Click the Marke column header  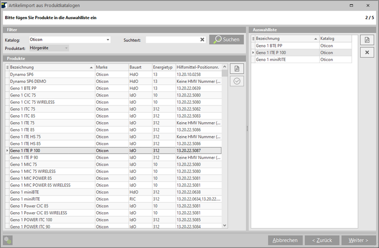point(112,67)
